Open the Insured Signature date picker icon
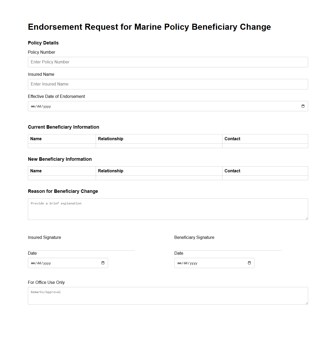336x342 pixels. click(x=103, y=263)
